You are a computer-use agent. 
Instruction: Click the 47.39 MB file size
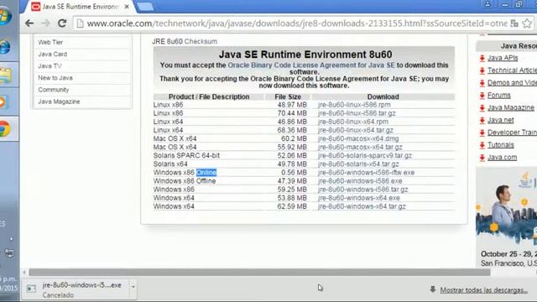click(x=292, y=181)
